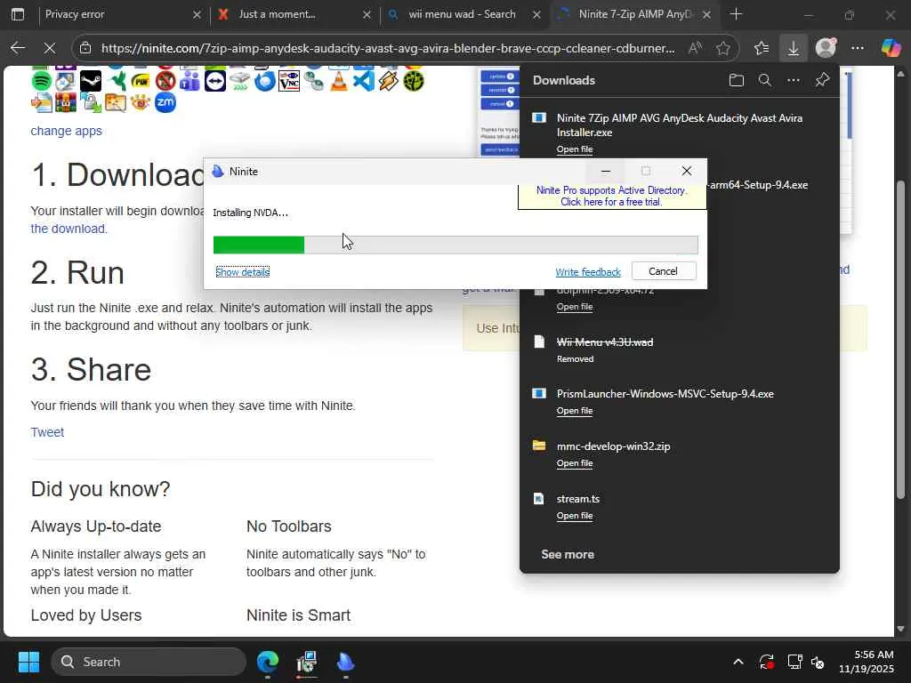Click the Steam app icon

(91, 81)
